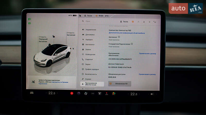The height and width of the screenshot is (115, 206).
Task: Launch the Theater clapperboard app
Action: 100,94
